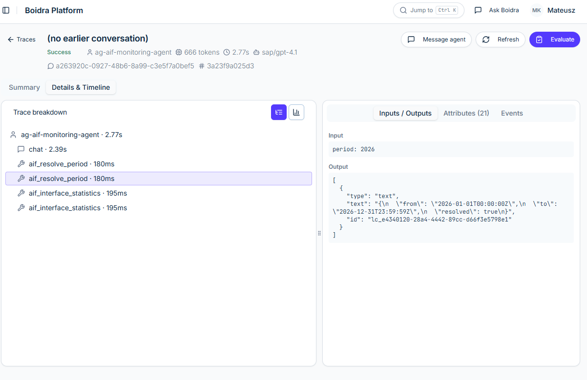Image resolution: width=587 pixels, height=380 pixels.
Task: Switch to bar chart timeline view
Action: 296,112
